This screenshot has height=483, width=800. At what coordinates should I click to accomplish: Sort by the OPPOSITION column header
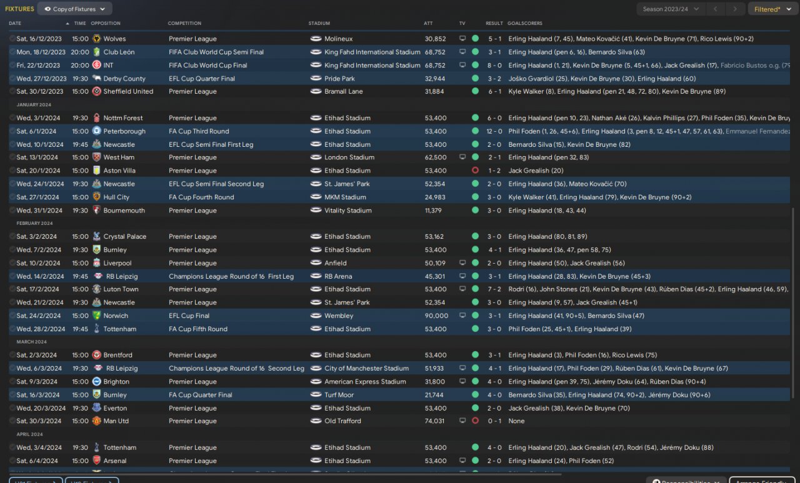point(106,23)
